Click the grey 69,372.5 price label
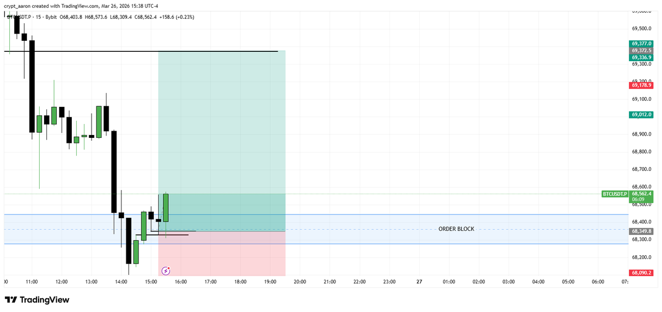This screenshot has height=312, width=662. click(x=642, y=50)
